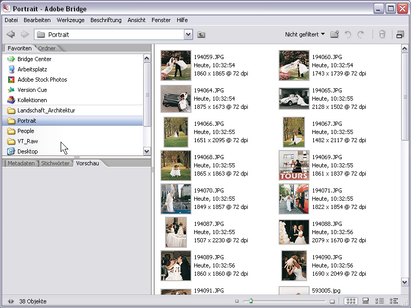Go back with the left arrow icon
411x308 pixels.
[x=10, y=34]
